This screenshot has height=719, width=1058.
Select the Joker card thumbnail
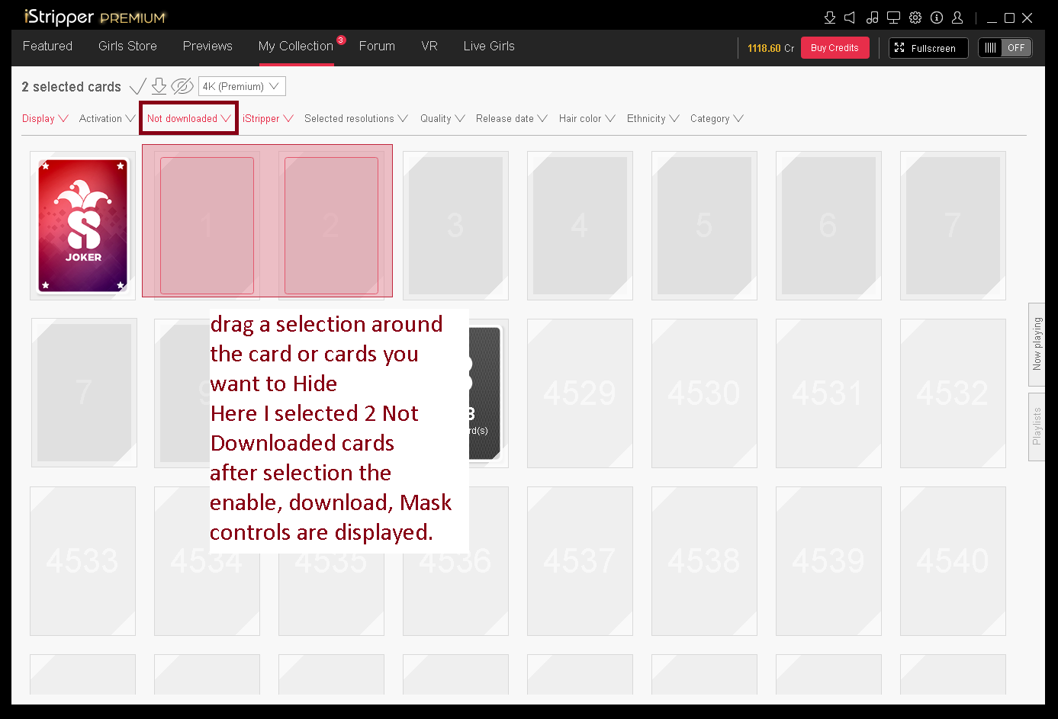click(x=83, y=225)
